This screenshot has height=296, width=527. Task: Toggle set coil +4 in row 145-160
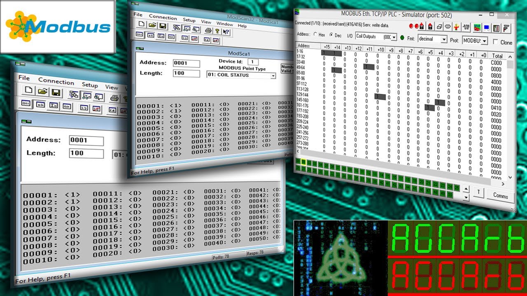[x=440, y=102]
